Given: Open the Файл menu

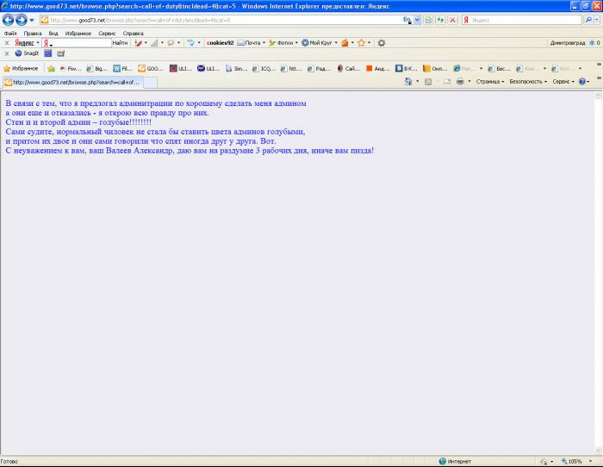Looking at the screenshot, I should [10, 33].
